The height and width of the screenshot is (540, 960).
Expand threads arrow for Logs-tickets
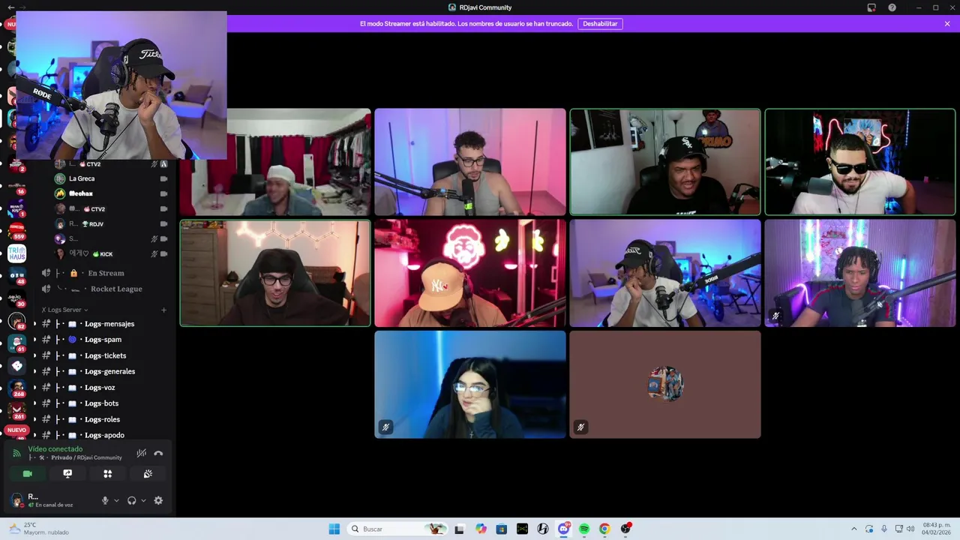click(34, 355)
